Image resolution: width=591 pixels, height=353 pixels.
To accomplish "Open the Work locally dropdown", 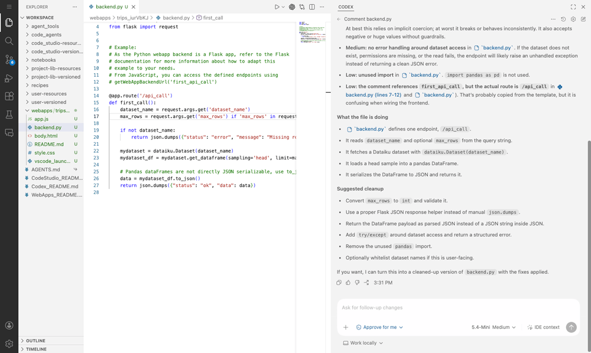I will point(363,343).
